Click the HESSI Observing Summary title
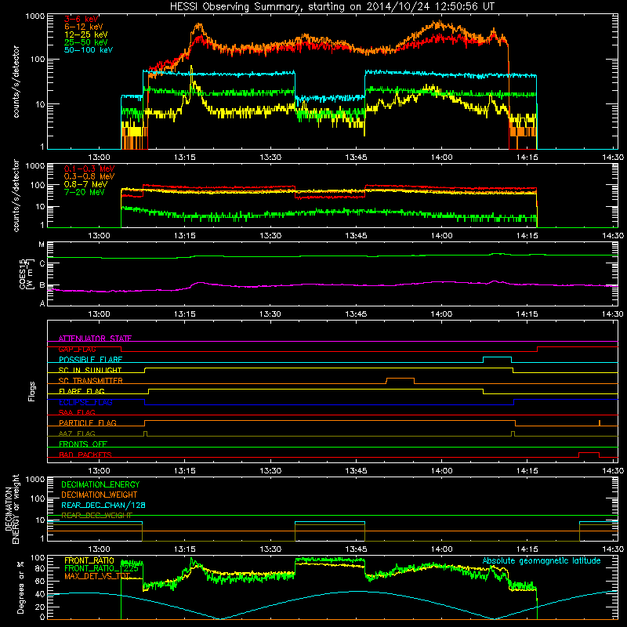The width and height of the screenshot is (627, 627). click(332, 6)
